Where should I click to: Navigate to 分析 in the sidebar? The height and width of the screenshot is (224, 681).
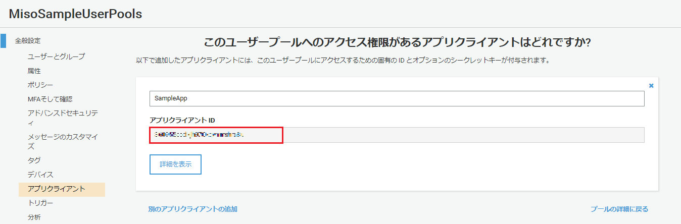coord(34,217)
